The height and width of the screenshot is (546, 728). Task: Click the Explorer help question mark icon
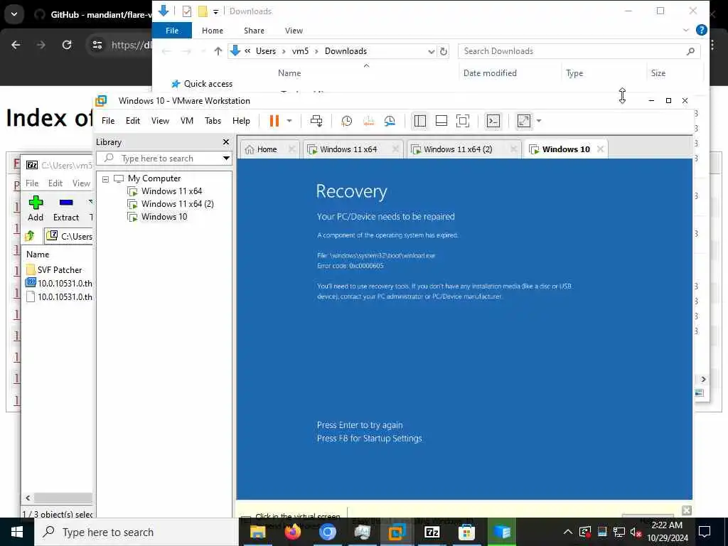(702, 30)
